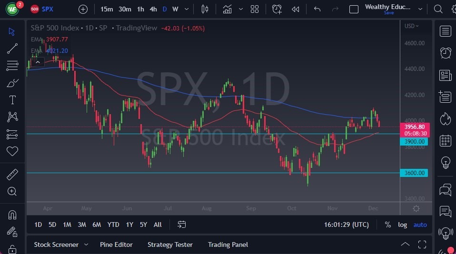
Task: Select the 15m timeframe
Action: 107,10
